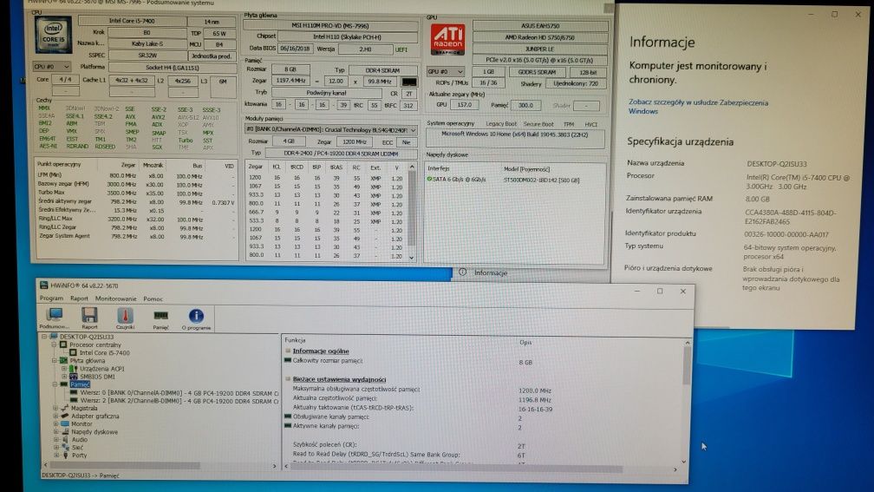Click the Informacje taskbar window button

pos(484,272)
